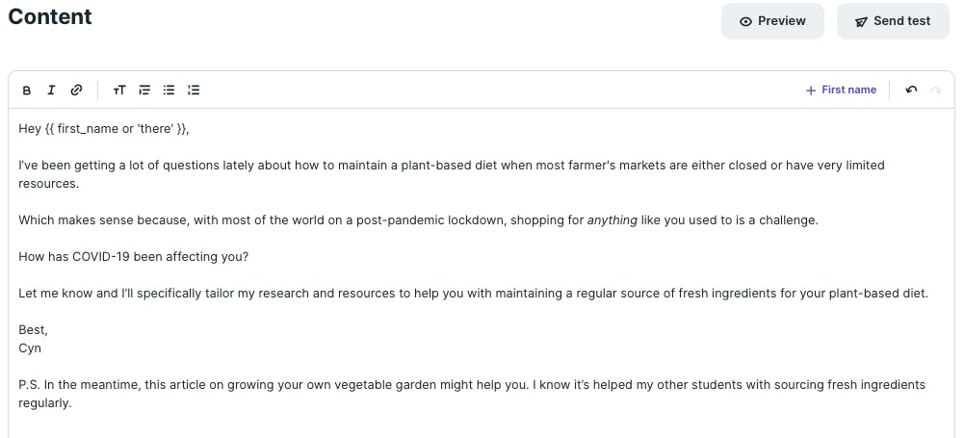Click on the 'Cyn' signature line
964x438 pixels.
point(30,348)
